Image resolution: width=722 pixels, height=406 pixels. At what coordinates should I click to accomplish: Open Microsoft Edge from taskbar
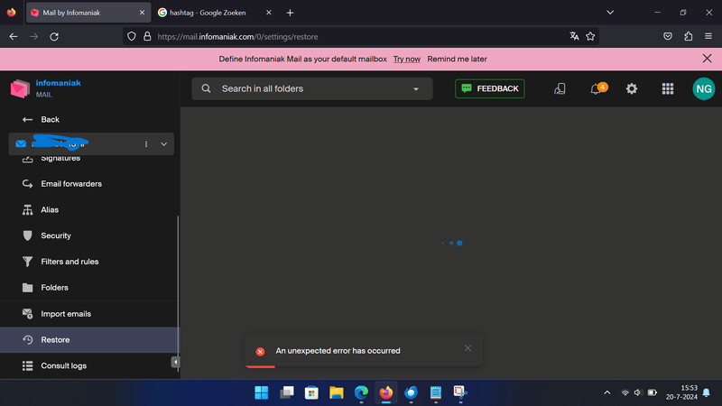pyautogui.click(x=361, y=392)
